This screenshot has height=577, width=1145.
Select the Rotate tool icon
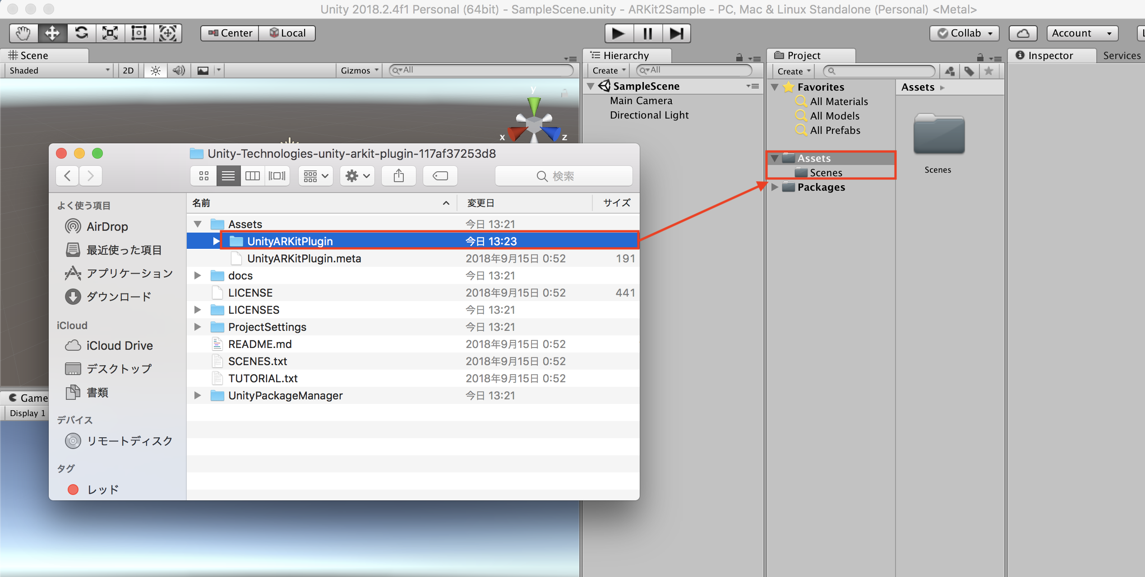tap(81, 33)
